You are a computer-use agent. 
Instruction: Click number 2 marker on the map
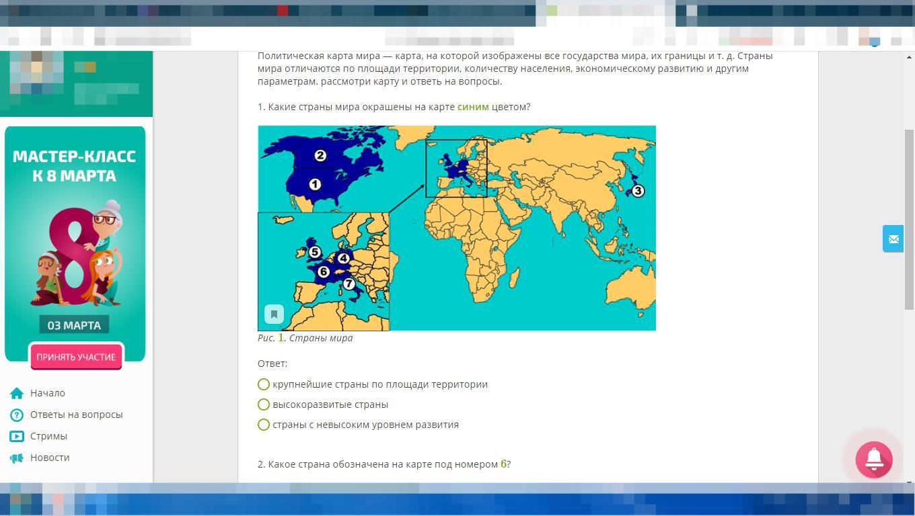(320, 155)
